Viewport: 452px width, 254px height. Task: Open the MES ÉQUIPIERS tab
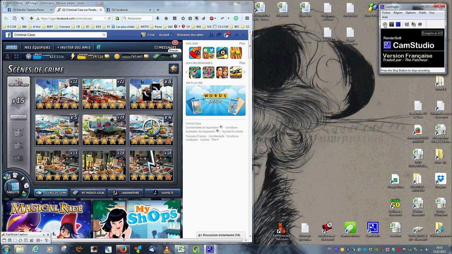click(x=37, y=47)
